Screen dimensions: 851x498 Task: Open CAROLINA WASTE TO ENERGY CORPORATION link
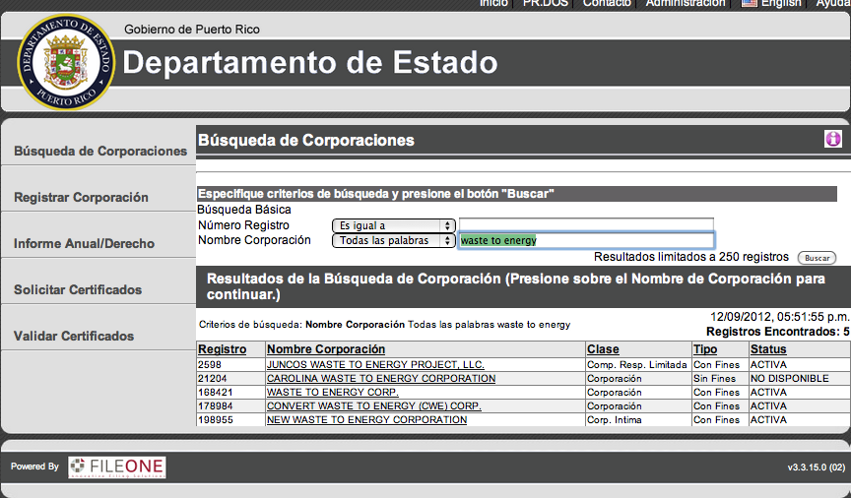coord(380,378)
